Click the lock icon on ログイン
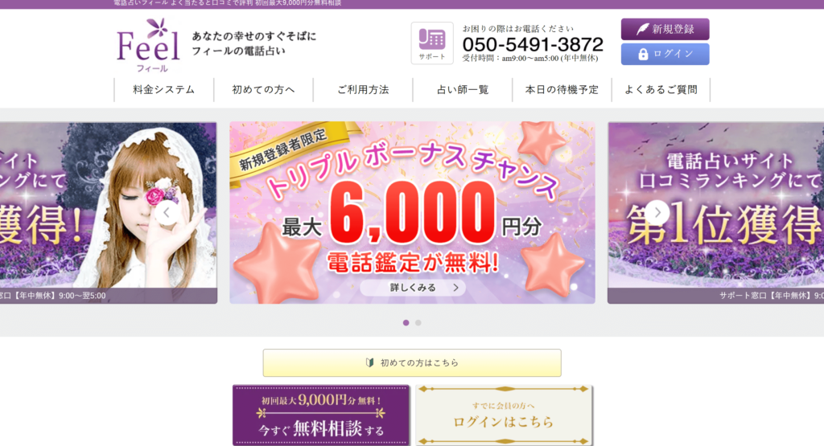 click(643, 54)
